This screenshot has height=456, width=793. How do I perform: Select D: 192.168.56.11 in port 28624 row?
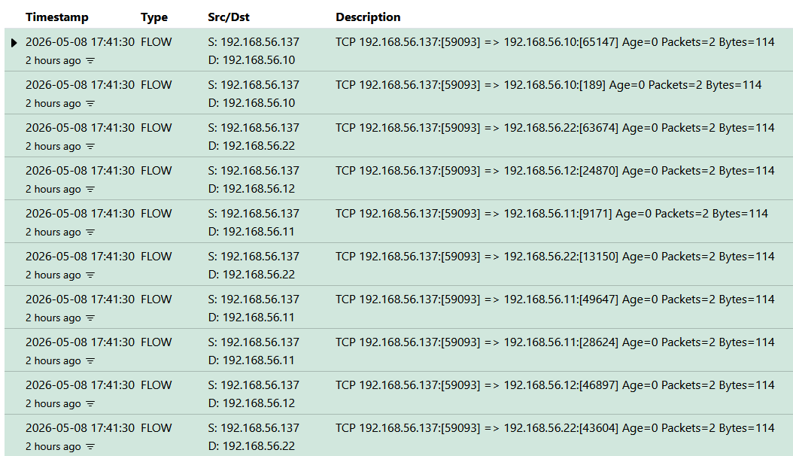click(x=251, y=361)
